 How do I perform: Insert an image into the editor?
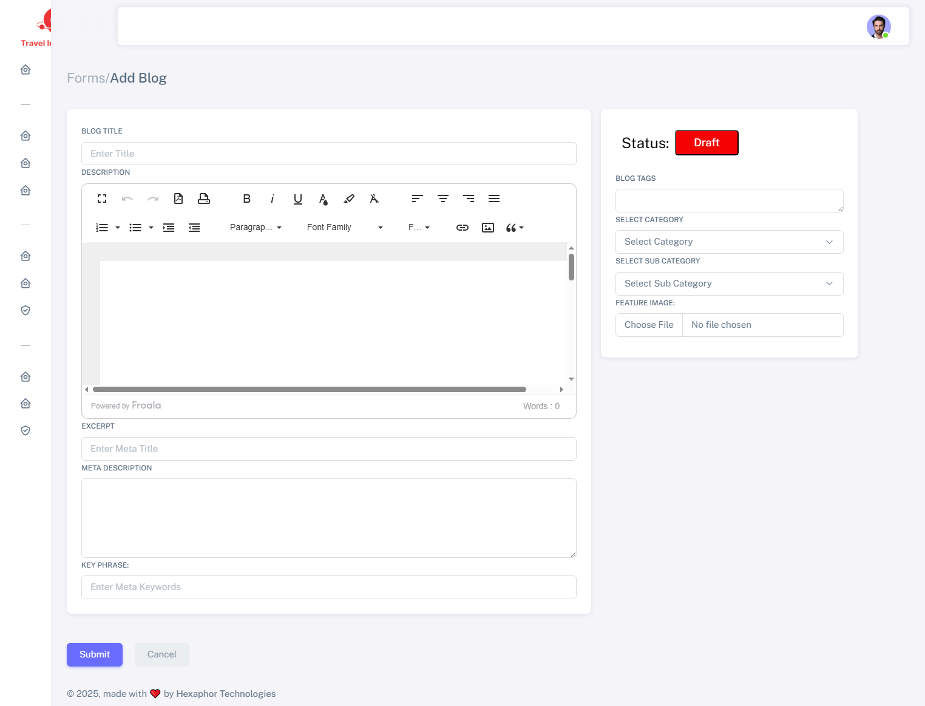[x=488, y=228]
